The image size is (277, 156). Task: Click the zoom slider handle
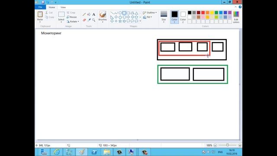pyautogui.click(x=228, y=145)
